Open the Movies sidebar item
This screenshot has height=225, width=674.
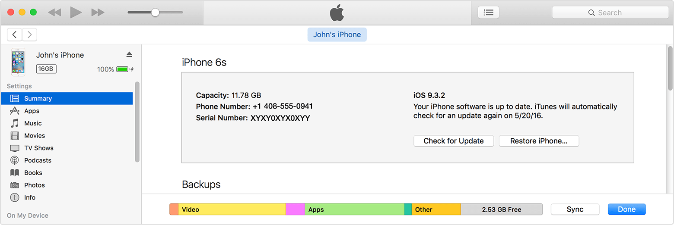(x=67, y=135)
